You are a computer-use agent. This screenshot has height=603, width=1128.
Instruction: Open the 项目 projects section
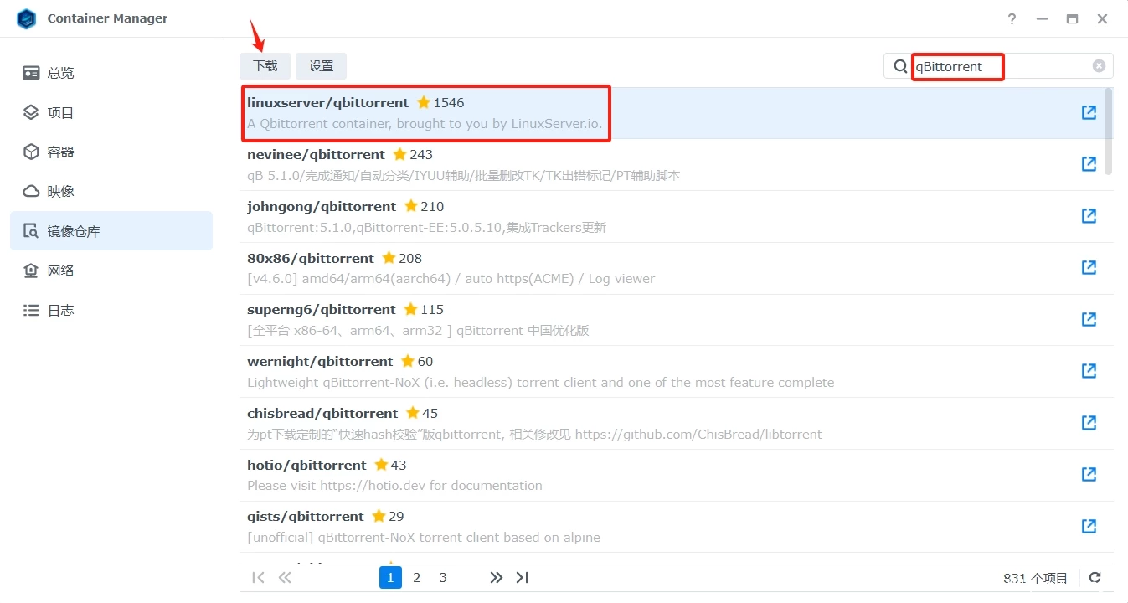(x=111, y=112)
